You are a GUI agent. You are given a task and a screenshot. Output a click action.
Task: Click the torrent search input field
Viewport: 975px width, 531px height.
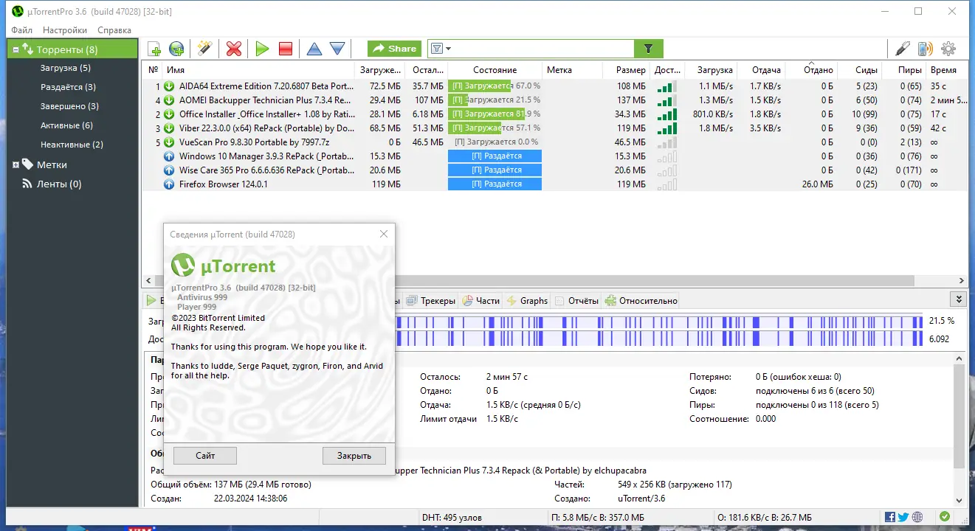(x=542, y=49)
